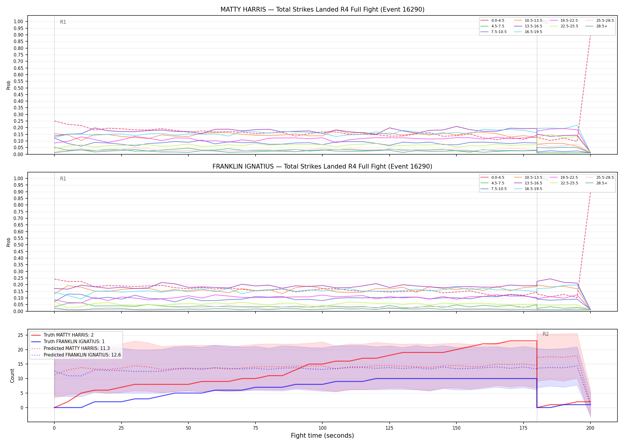
Task: Click the 1.00 y-tick in Franklin Ignatius chart
Action: point(18,178)
